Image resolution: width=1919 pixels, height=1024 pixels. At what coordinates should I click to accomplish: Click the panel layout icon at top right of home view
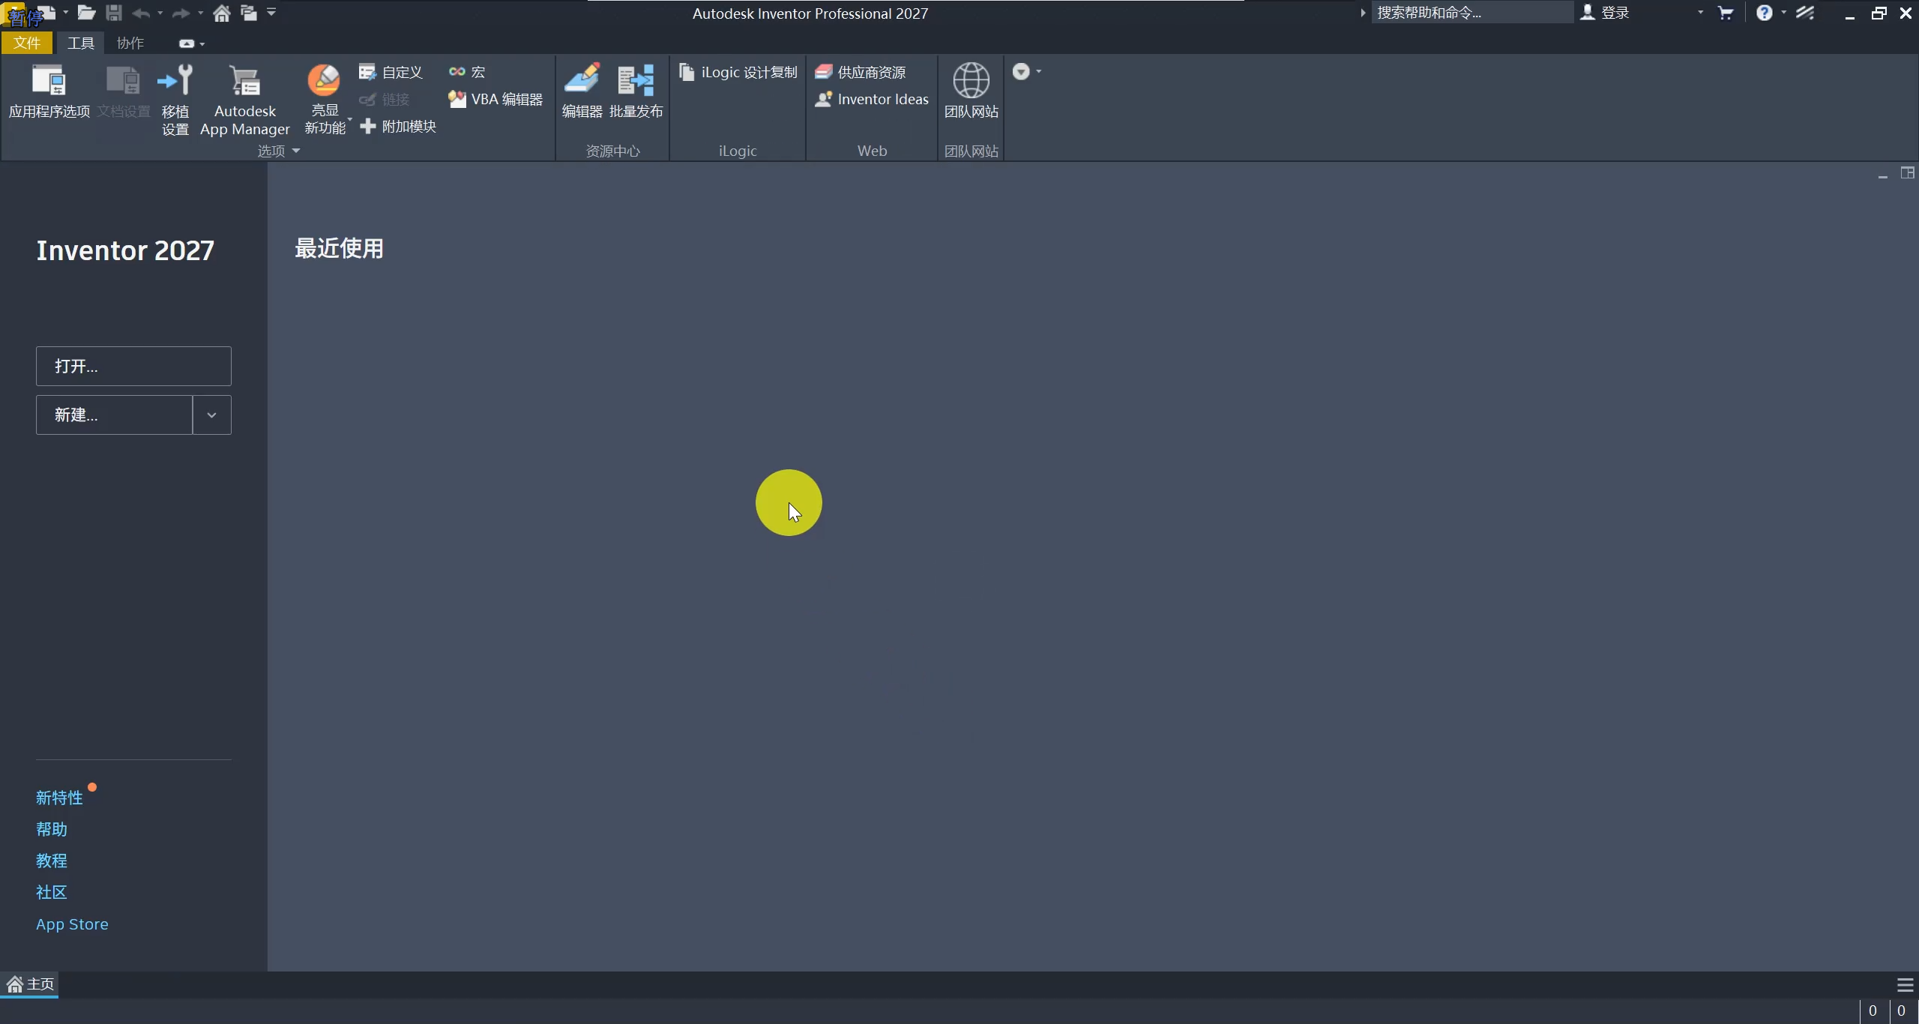coord(1907,173)
